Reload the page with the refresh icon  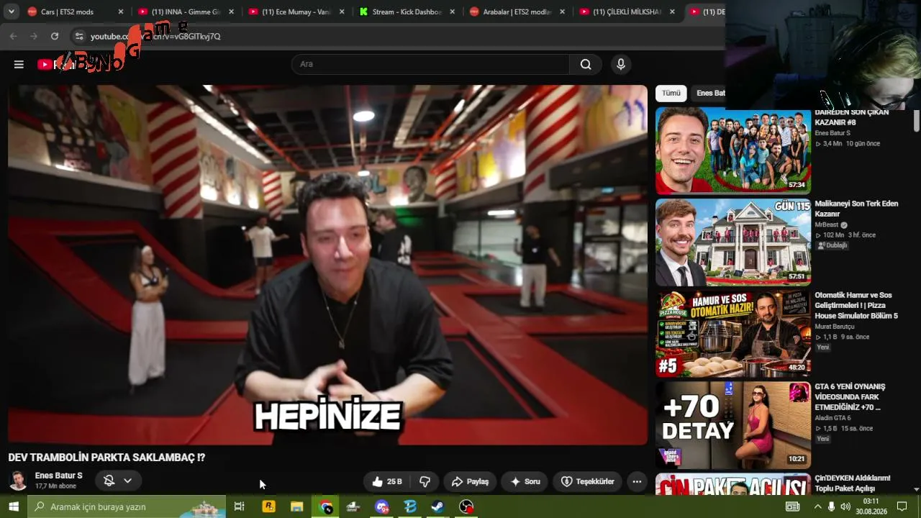coord(55,36)
